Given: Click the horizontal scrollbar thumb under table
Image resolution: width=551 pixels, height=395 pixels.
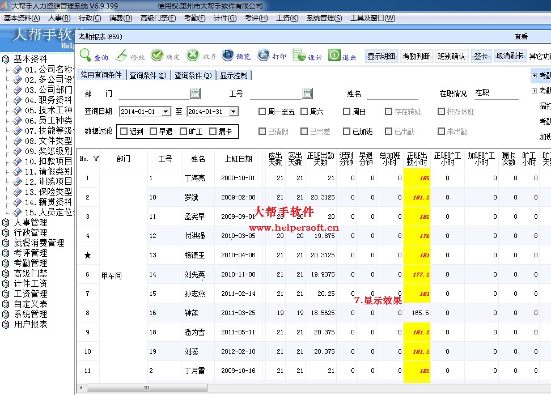Looking at the screenshot, I should click(x=147, y=388).
